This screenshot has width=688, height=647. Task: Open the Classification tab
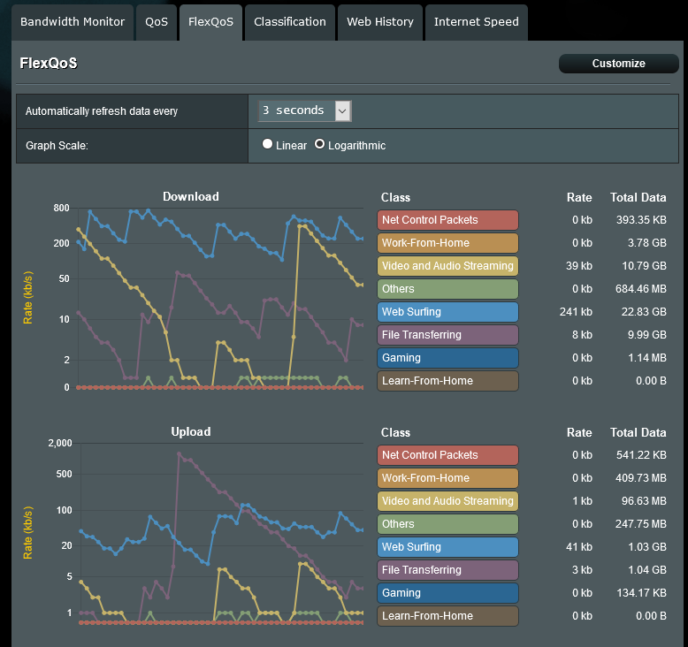[x=289, y=22]
